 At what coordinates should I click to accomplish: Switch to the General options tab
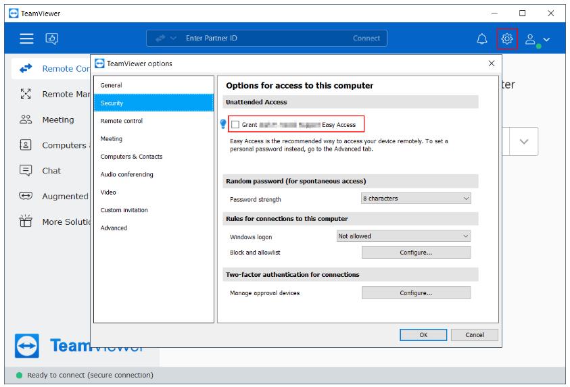[x=112, y=85]
